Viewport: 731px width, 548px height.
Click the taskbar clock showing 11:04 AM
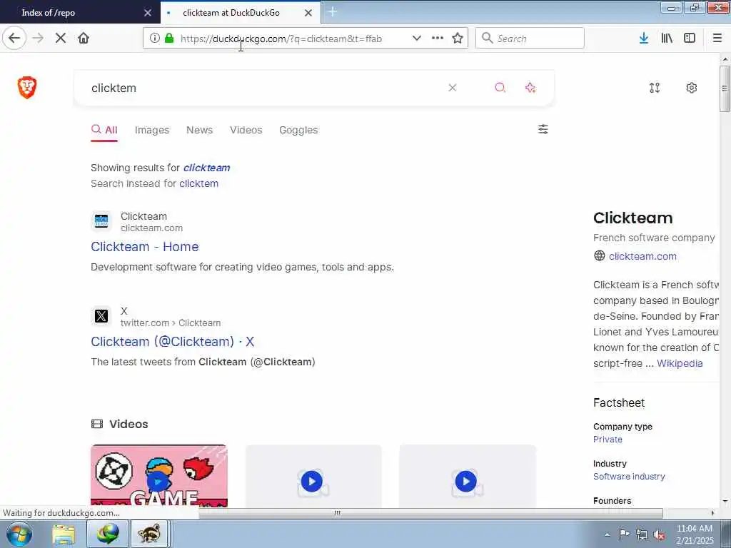[x=695, y=534]
